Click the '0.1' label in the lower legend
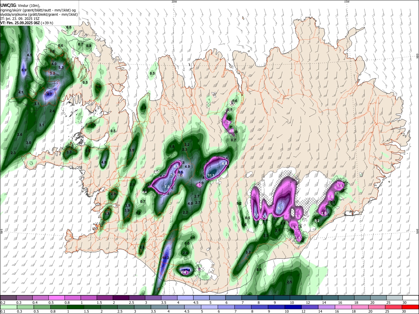Screen dimensions: 419x314 pos(3,312)
